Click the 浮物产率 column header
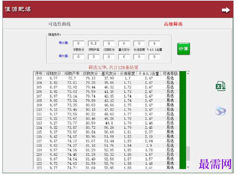The width and height of the screenshot is (238, 175). [72, 74]
